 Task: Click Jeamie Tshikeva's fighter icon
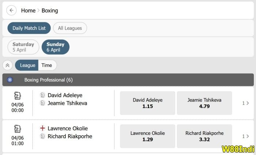pyautogui.click(x=42, y=103)
